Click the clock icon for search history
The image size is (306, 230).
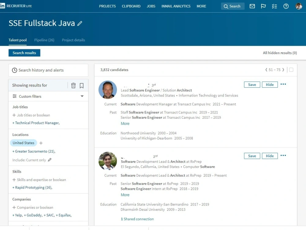(15, 70)
